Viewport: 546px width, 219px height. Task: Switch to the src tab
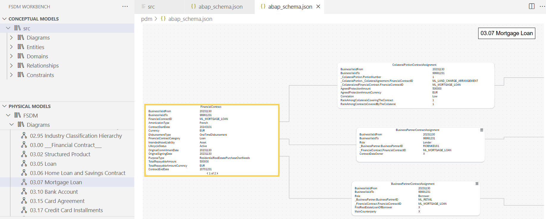point(151,7)
